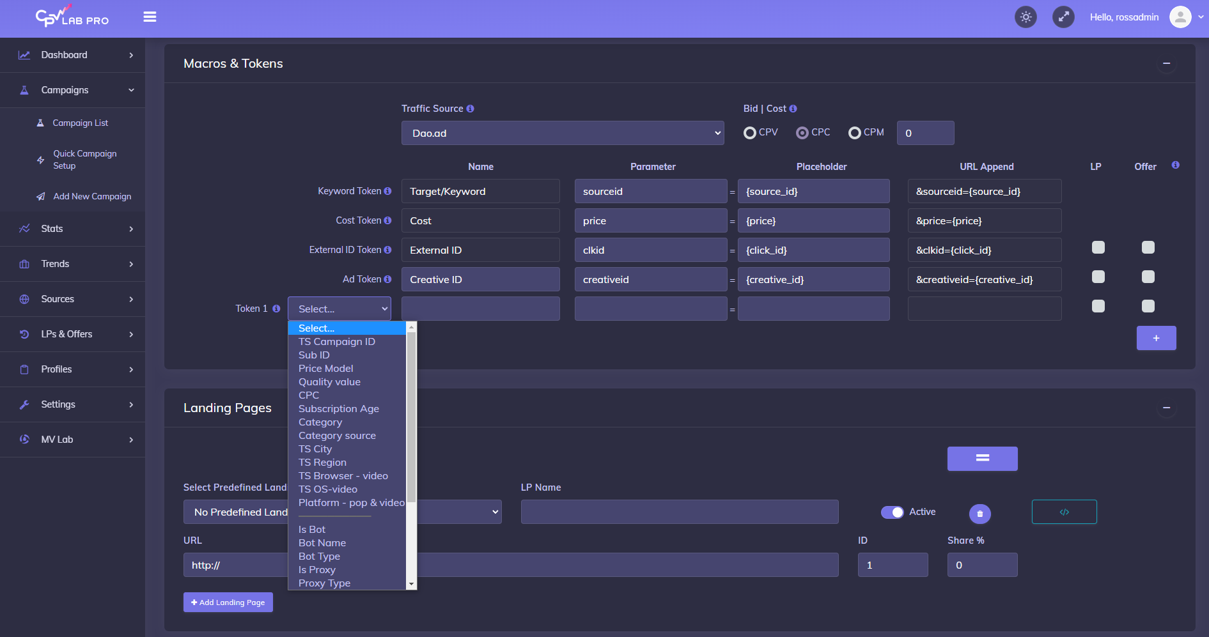This screenshot has width=1209, height=637.
Task: Choose TS Campaign ID from token list
Action: (337, 342)
